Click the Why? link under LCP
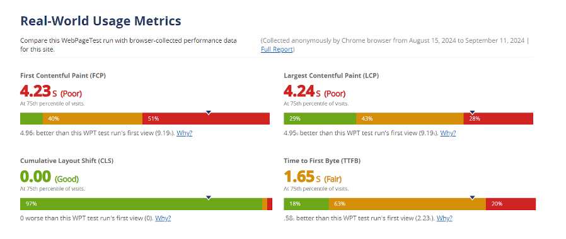The height and width of the screenshot is (239, 566). pyautogui.click(x=448, y=133)
